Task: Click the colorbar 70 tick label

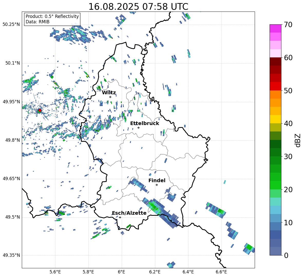Action: point(288,25)
